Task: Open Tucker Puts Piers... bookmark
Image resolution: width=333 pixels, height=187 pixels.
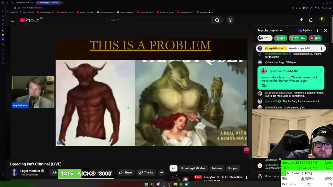Action: click(x=65, y=12)
